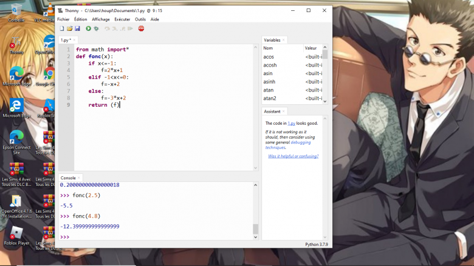Open the Fichier menu

[63, 19]
